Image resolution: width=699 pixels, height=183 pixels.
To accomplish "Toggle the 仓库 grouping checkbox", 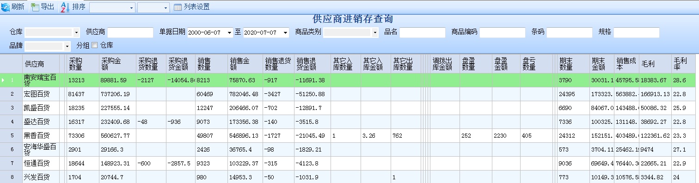I will click(x=94, y=45).
